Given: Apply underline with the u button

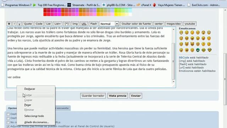Looking at the screenshot, I should (19, 24).
